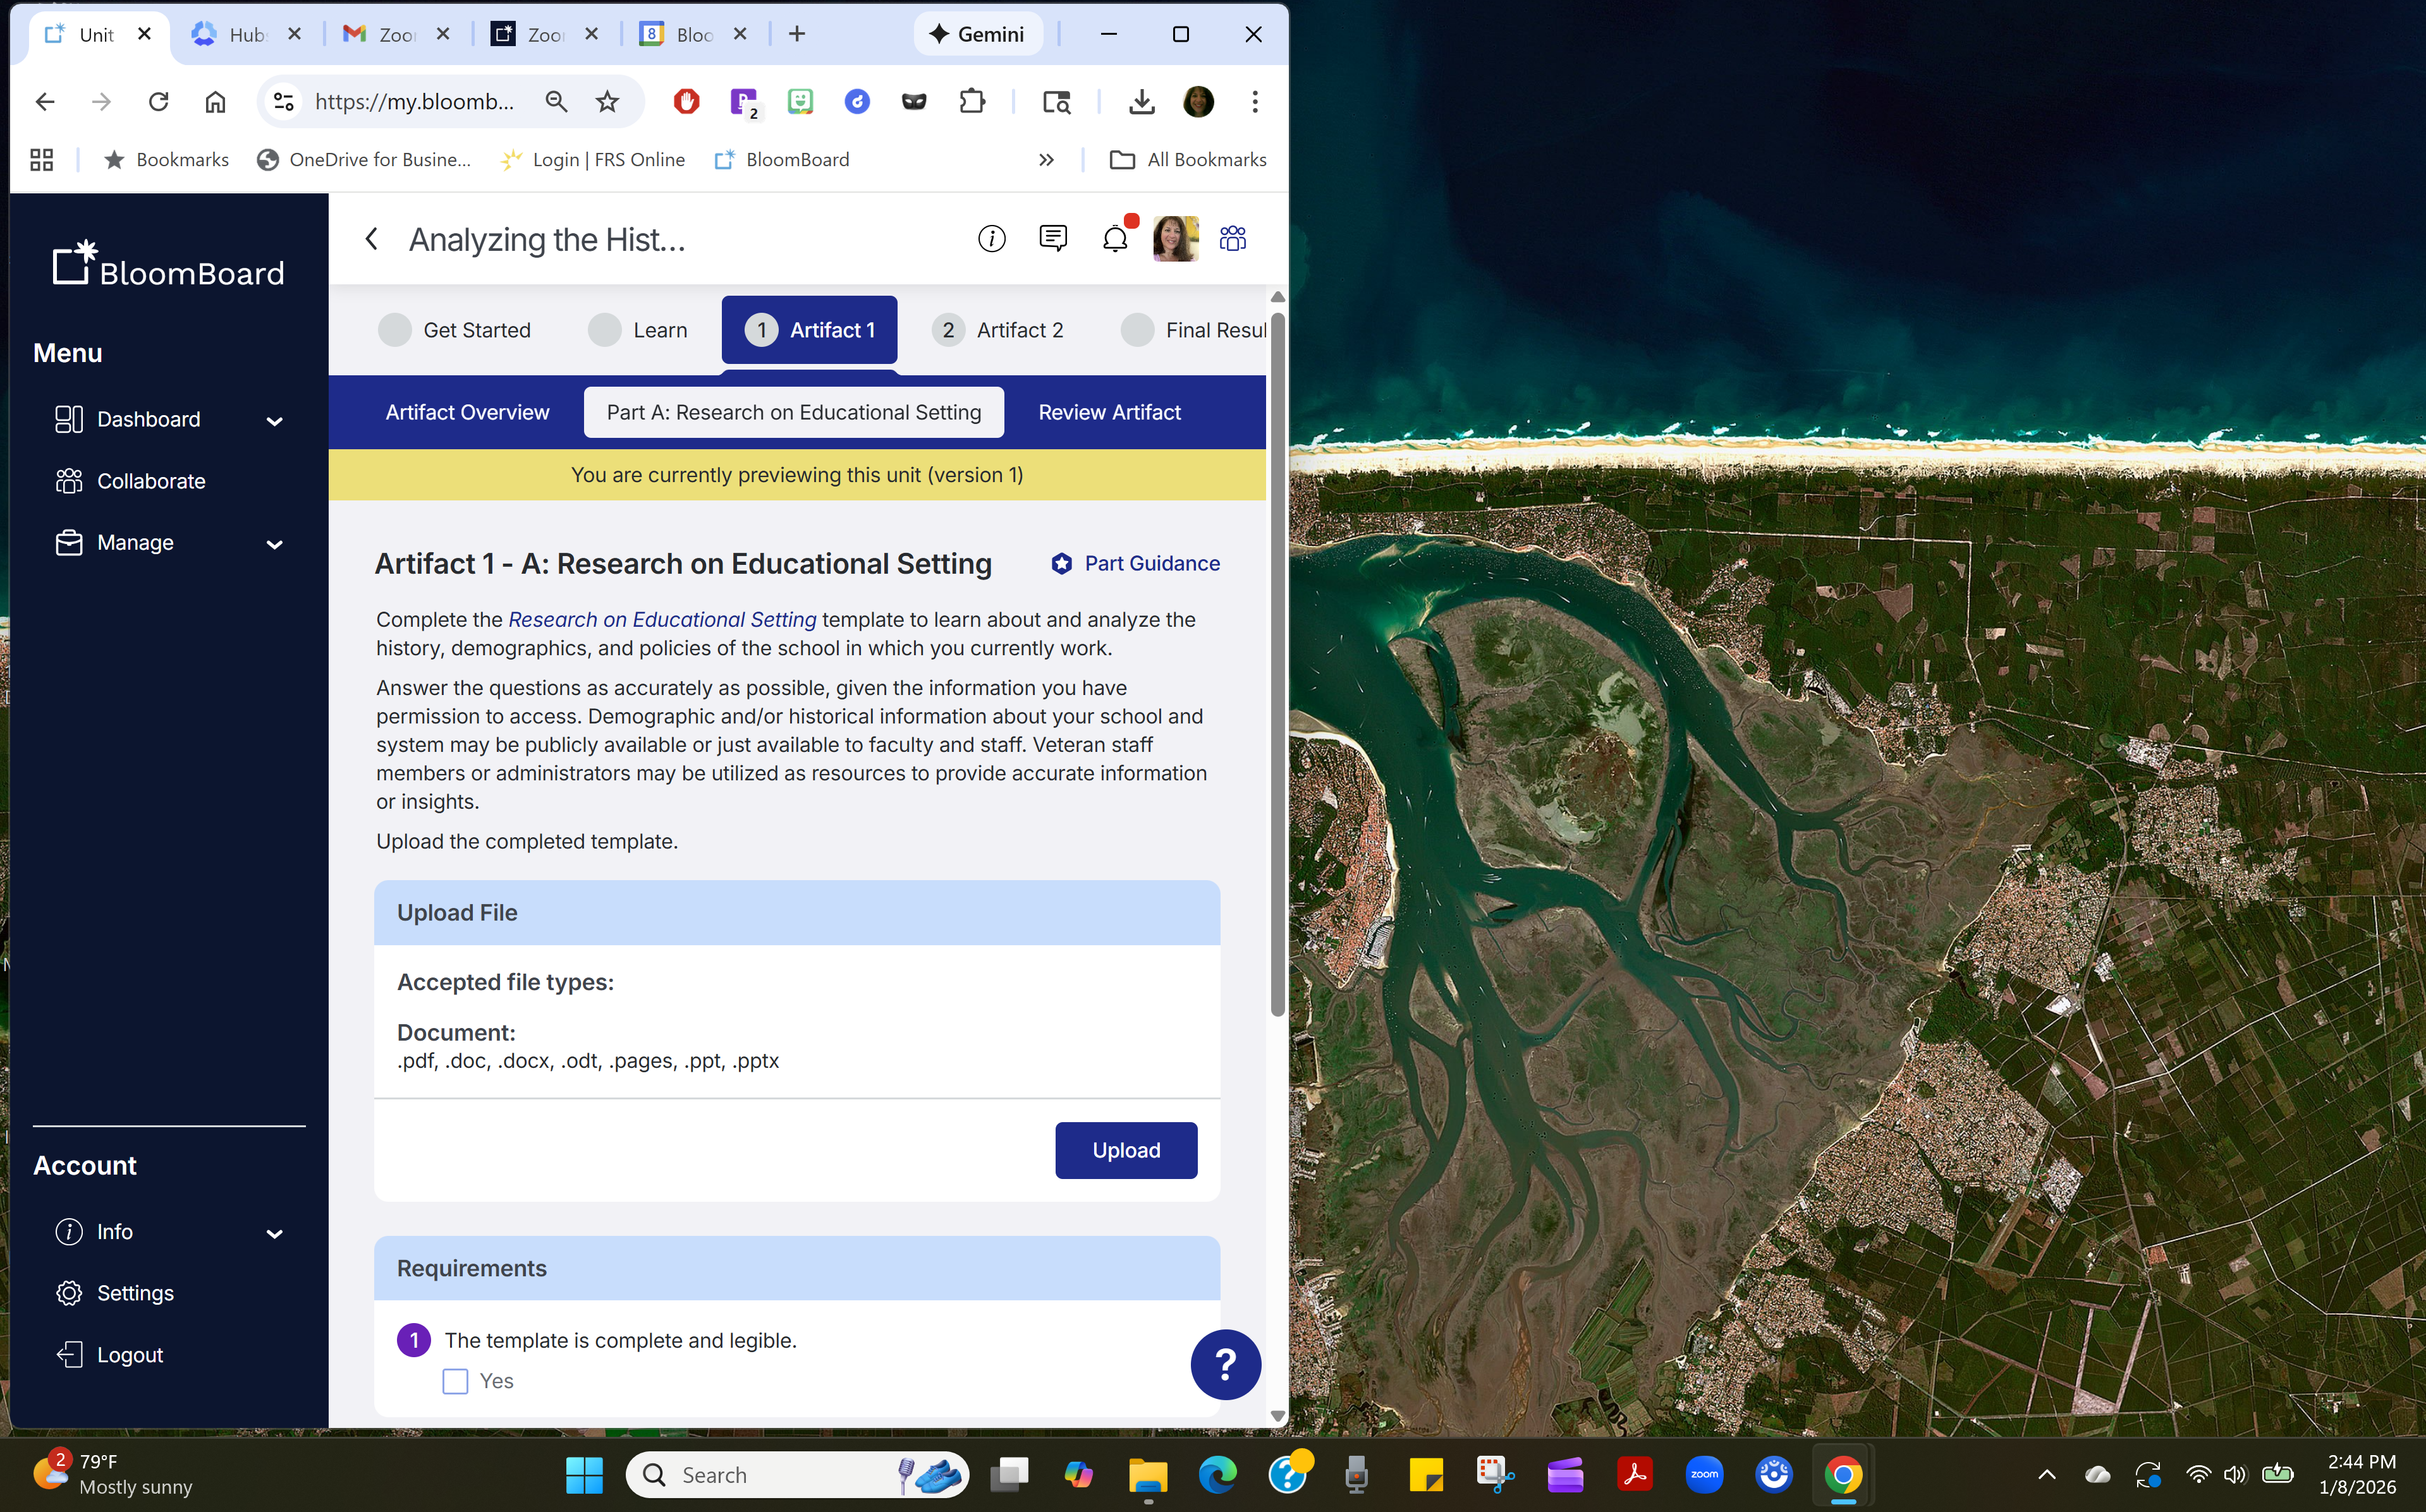This screenshot has height=1512, width=2426.
Task: Click the zoom magnifier in address bar
Action: pos(556,101)
